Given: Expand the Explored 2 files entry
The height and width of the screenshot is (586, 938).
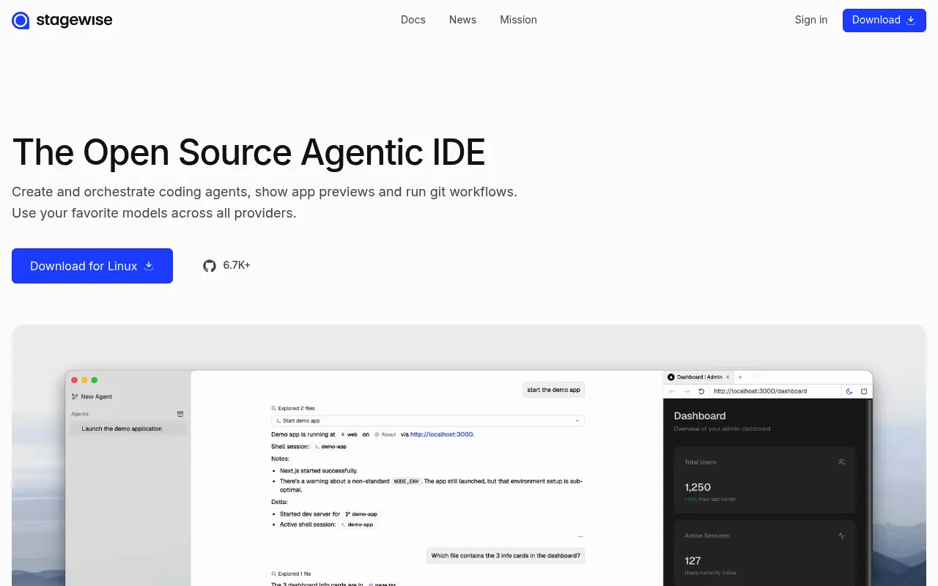Looking at the screenshot, I should 293,408.
